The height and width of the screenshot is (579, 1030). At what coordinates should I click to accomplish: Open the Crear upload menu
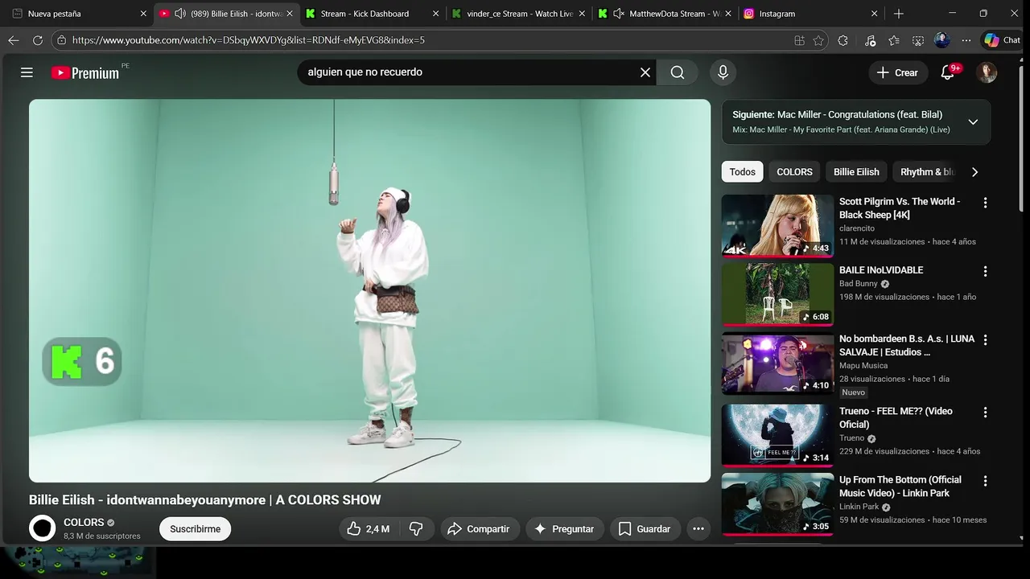tap(898, 72)
